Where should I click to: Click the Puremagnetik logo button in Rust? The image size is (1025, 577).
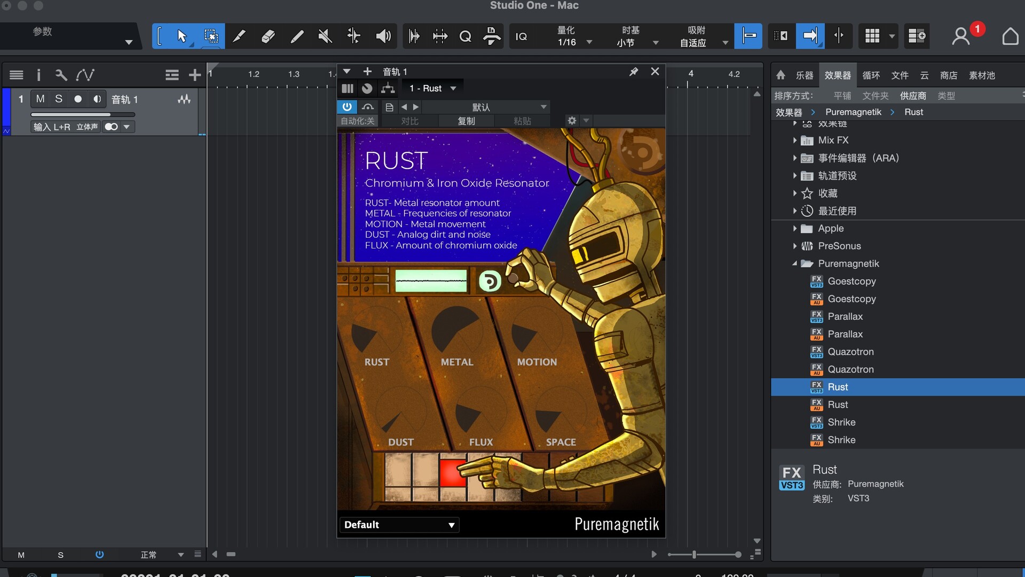click(490, 281)
